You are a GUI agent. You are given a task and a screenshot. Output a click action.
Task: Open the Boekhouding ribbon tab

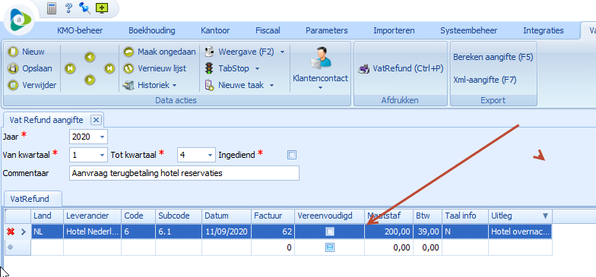click(152, 30)
